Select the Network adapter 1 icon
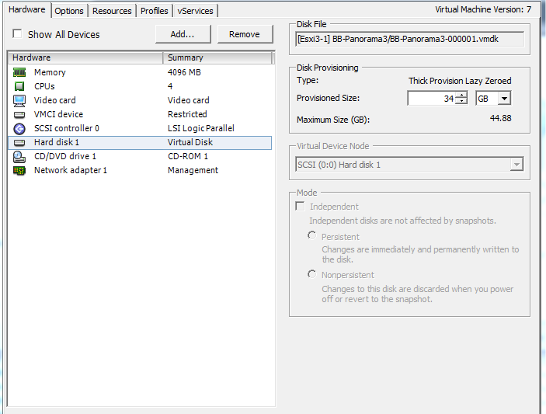Image resolution: width=546 pixels, height=414 pixels. 19,170
